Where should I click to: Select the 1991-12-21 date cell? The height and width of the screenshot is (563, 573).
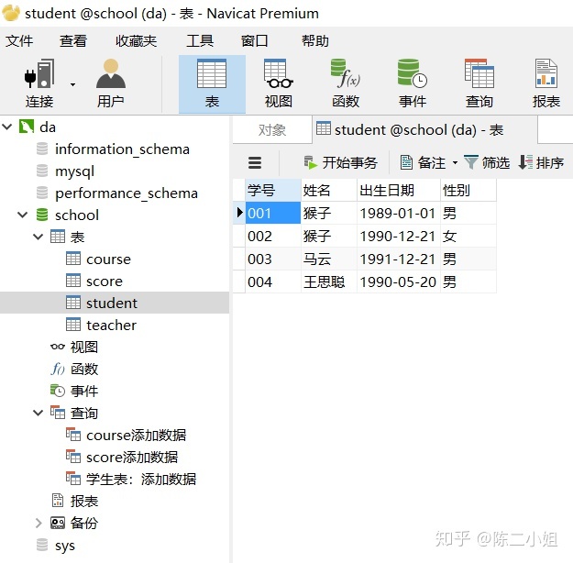pos(399,259)
